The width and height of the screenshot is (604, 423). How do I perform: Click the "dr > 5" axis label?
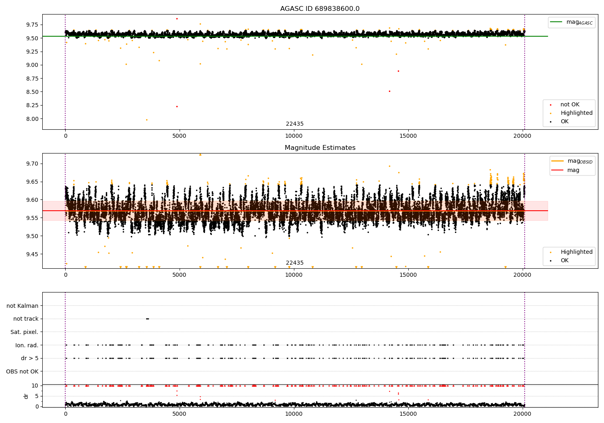coord(30,359)
